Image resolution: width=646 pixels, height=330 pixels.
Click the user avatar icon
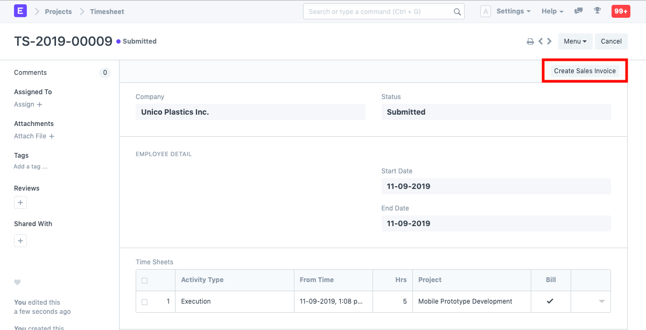point(485,11)
